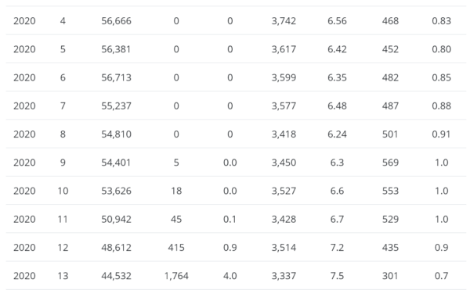The width and height of the screenshot is (470, 297).
Task: Click the 569 value in week 9 row
Action: point(390,163)
